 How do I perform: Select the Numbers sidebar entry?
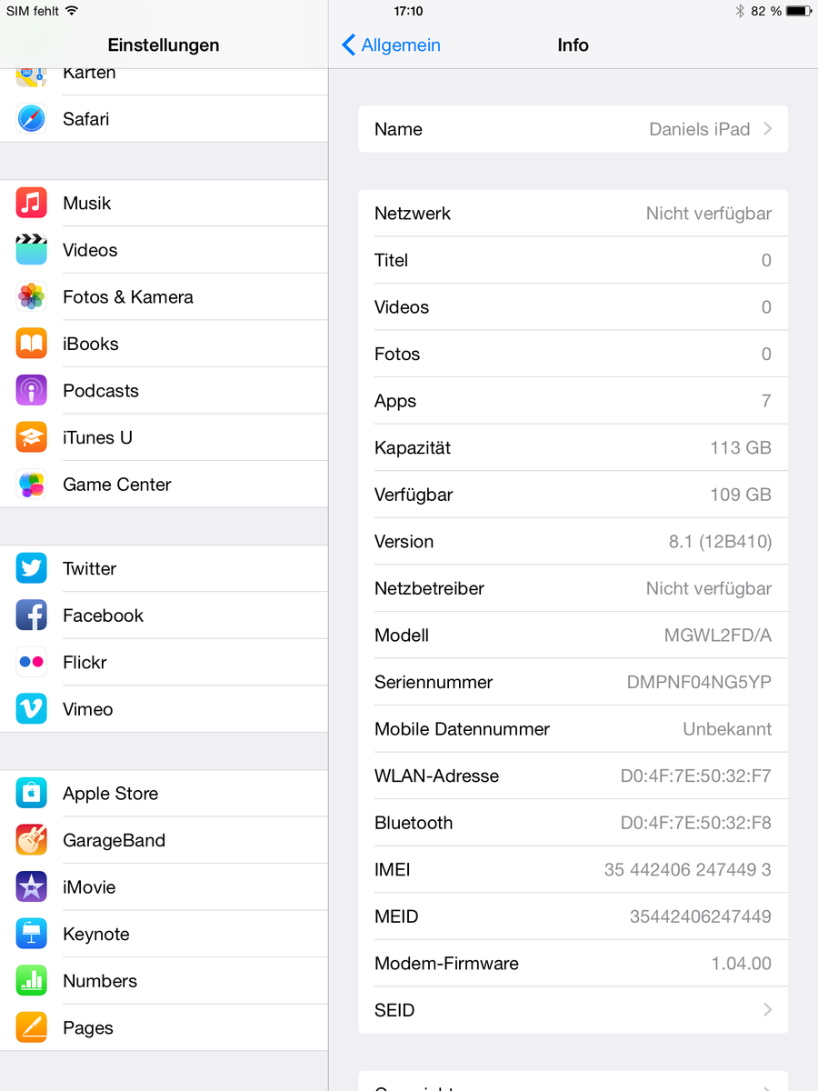(x=164, y=981)
